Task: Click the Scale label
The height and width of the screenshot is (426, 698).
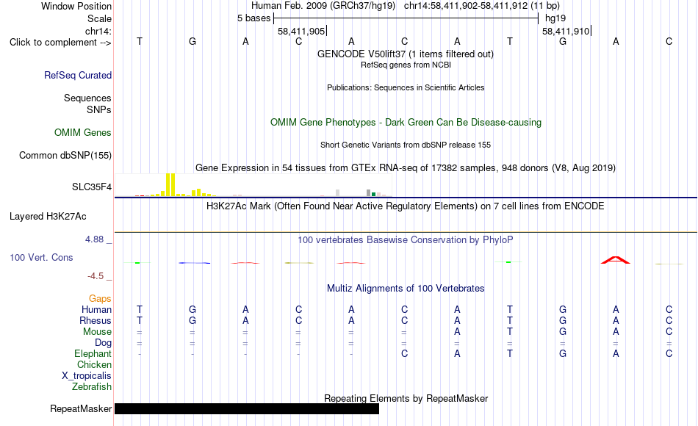Action: (x=99, y=18)
